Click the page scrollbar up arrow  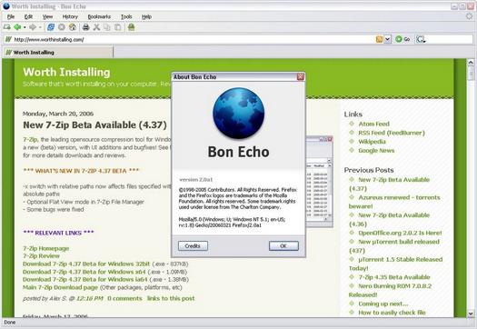coord(471,63)
